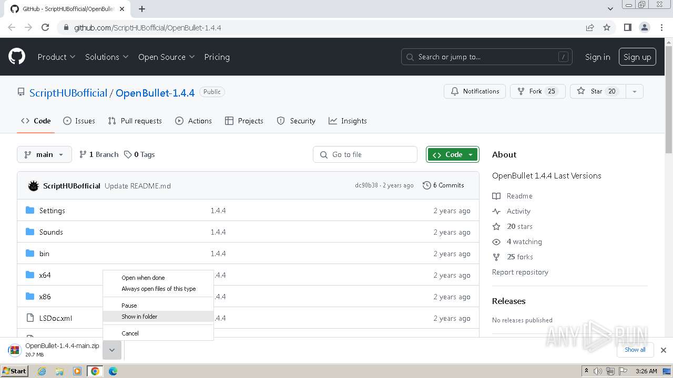Close the downloads bar
Viewport: 673px width, 378px height.
[664, 350]
